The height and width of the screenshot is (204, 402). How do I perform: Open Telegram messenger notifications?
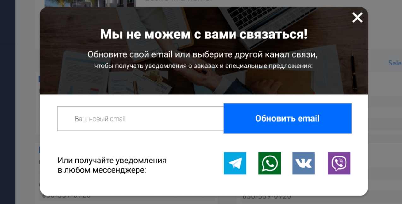(235, 163)
